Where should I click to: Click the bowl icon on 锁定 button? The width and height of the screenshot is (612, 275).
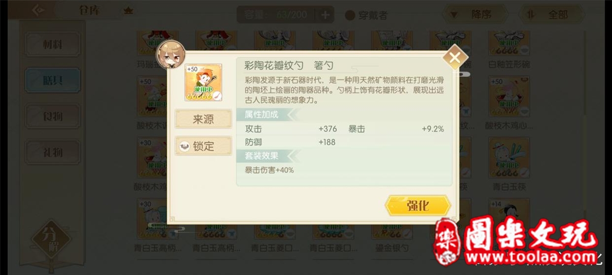pyautogui.click(x=184, y=146)
